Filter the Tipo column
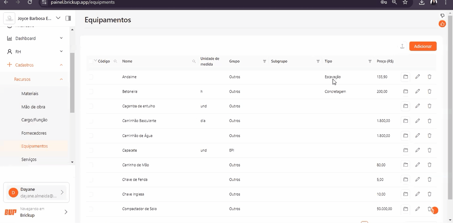 coord(370,61)
